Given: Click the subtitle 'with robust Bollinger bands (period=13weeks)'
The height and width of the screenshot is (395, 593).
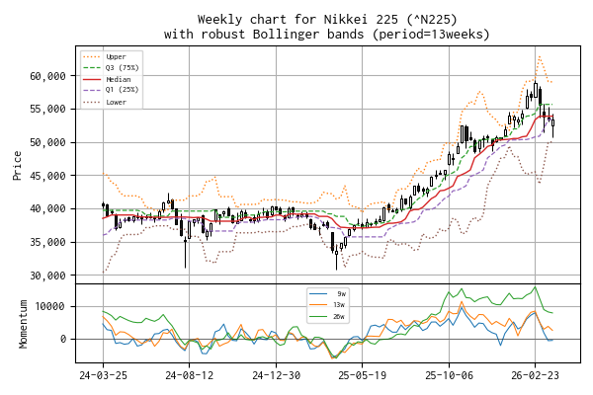Looking at the screenshot, I should point(327,34).
